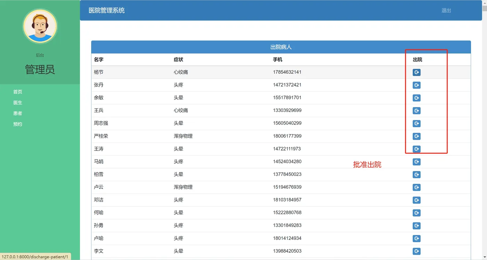Image resolution: width=487 pixels, height=260 pixels.
Task: Click the 出院 column header
Action: point(417,59)
